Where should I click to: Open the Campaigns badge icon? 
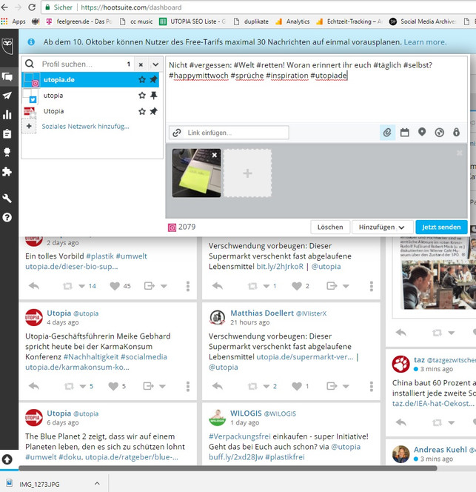7,152
